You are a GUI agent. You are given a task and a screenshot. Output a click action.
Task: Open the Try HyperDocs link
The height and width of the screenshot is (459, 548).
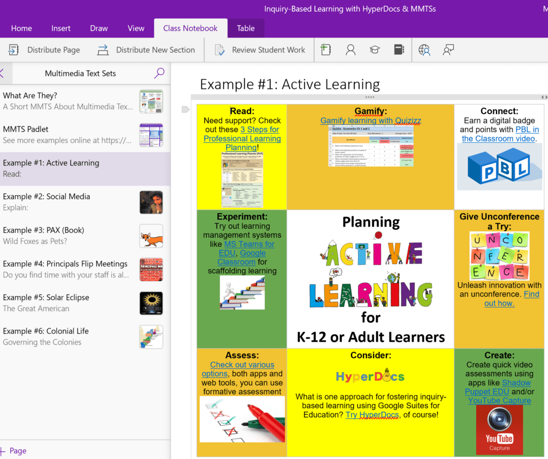(372, 415)
